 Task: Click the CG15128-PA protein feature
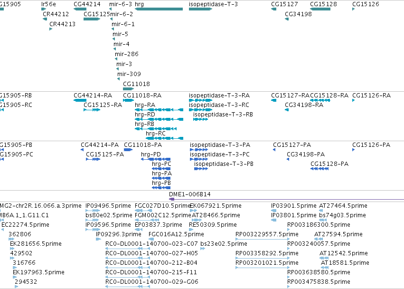pyautogui.click(x=319, y=169)
